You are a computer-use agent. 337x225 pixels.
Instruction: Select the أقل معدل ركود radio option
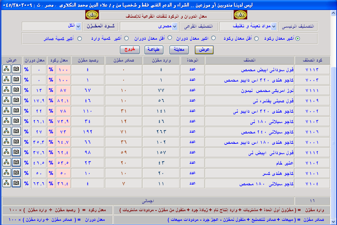[257, 38]
